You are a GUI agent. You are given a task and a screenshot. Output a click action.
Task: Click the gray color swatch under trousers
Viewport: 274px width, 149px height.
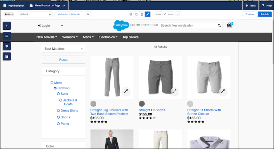93,104
